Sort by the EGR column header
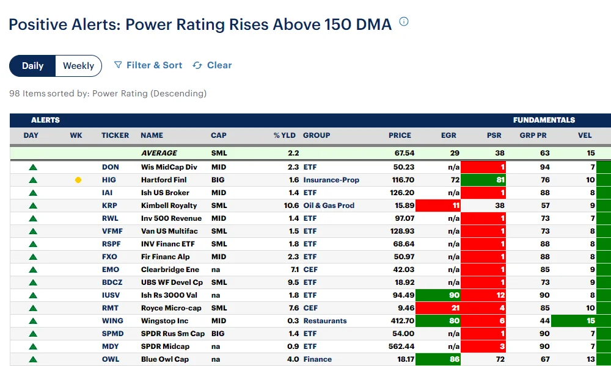Image resolution: width=611 pixels, height=366 pixels. coord(448,135)
